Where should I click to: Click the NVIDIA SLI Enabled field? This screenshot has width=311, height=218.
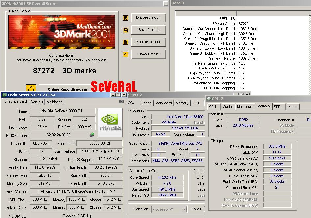coord(76,216)
